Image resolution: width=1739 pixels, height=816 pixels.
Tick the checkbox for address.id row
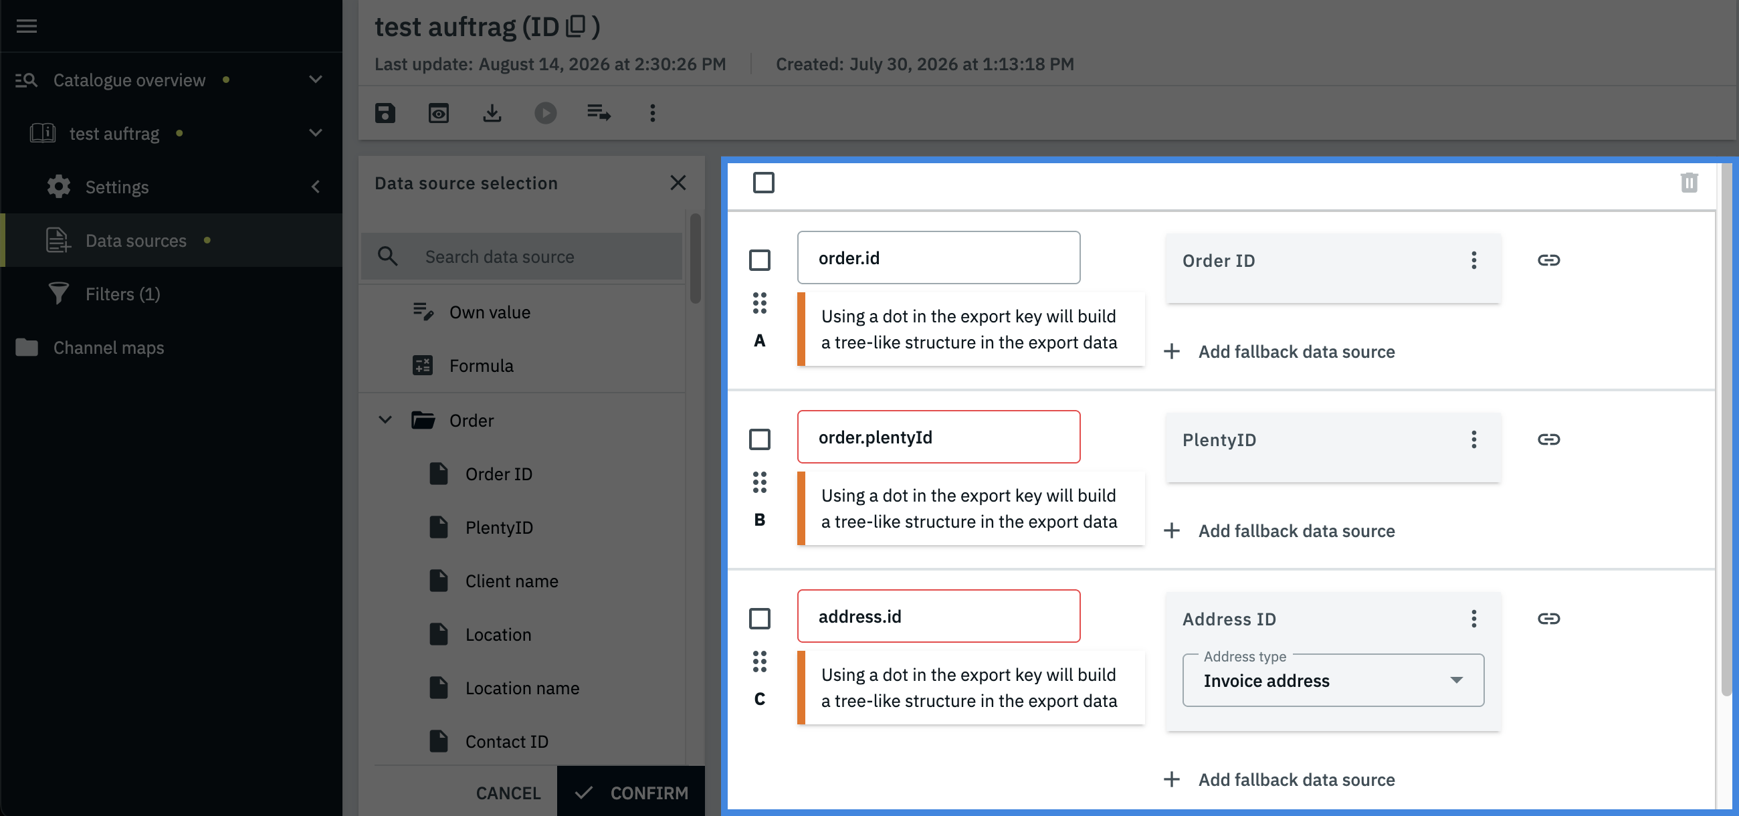tap(759, 618)
